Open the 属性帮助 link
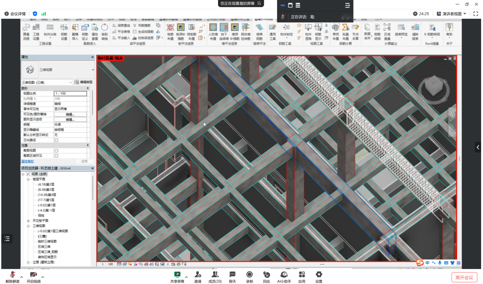This screenshot has width=483, height=284. [x=27, y=161]
